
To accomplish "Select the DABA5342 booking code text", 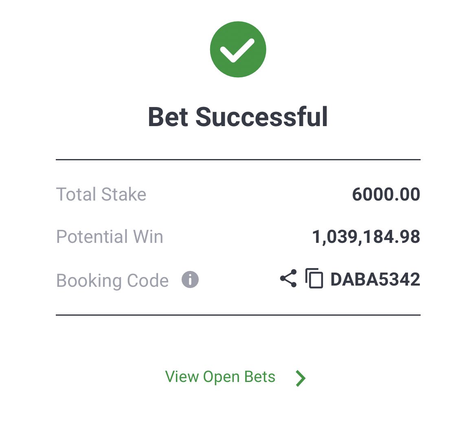I will [375, 279].
